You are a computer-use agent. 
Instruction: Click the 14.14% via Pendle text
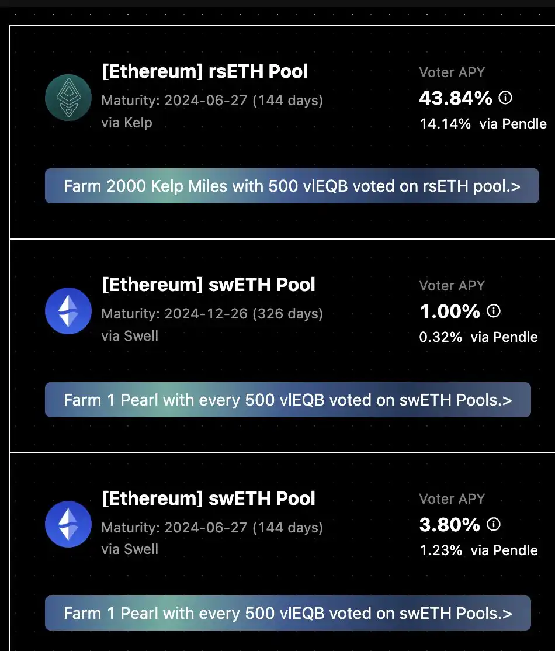pos(483,124)
